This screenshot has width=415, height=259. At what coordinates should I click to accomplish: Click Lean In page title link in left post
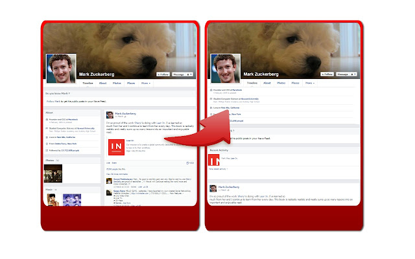click(130, 141)
